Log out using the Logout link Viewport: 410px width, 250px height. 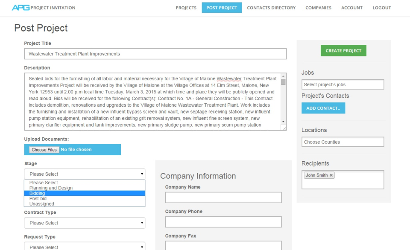381,8
